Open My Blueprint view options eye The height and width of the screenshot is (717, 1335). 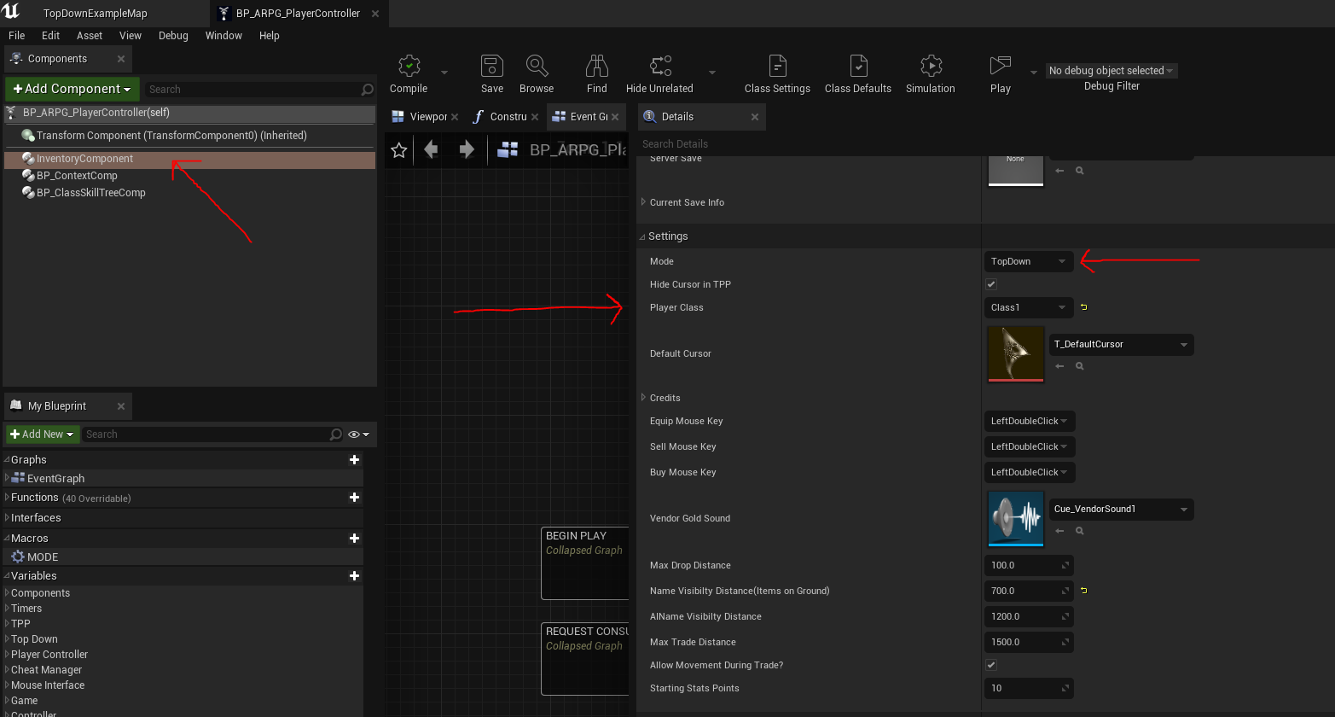pyautogui.click(x=359, y=434)
